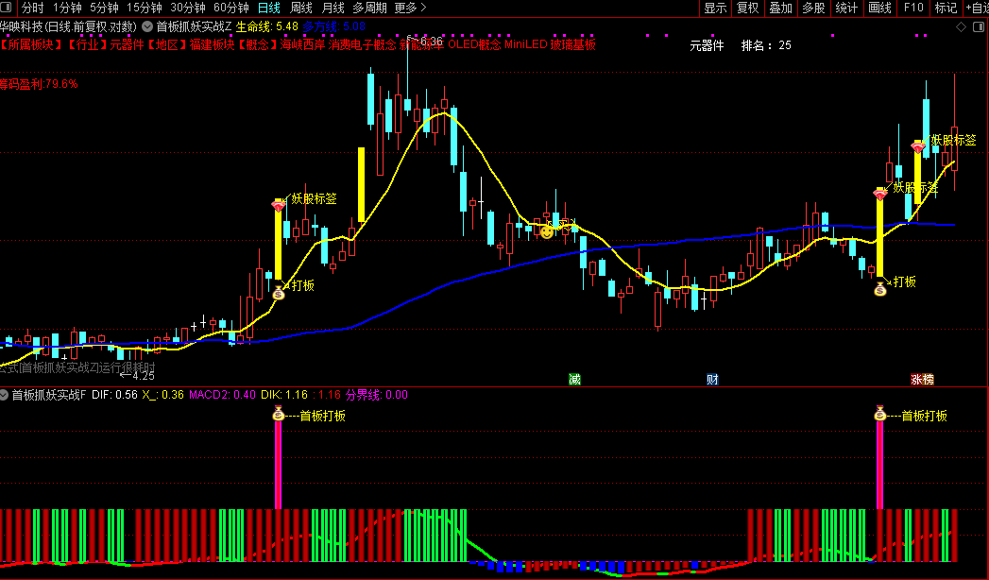This screenshot has width=989, height=580.
Task: Click the X_: 0.36 indicator value
Action: 162,395
